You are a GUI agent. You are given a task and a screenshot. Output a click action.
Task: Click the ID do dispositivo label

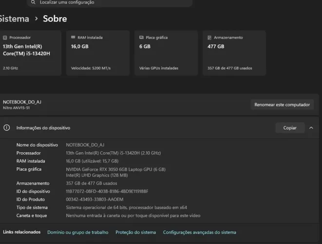(33, 191)
